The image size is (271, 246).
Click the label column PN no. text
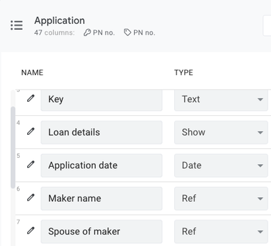click(x=144, y=33)
